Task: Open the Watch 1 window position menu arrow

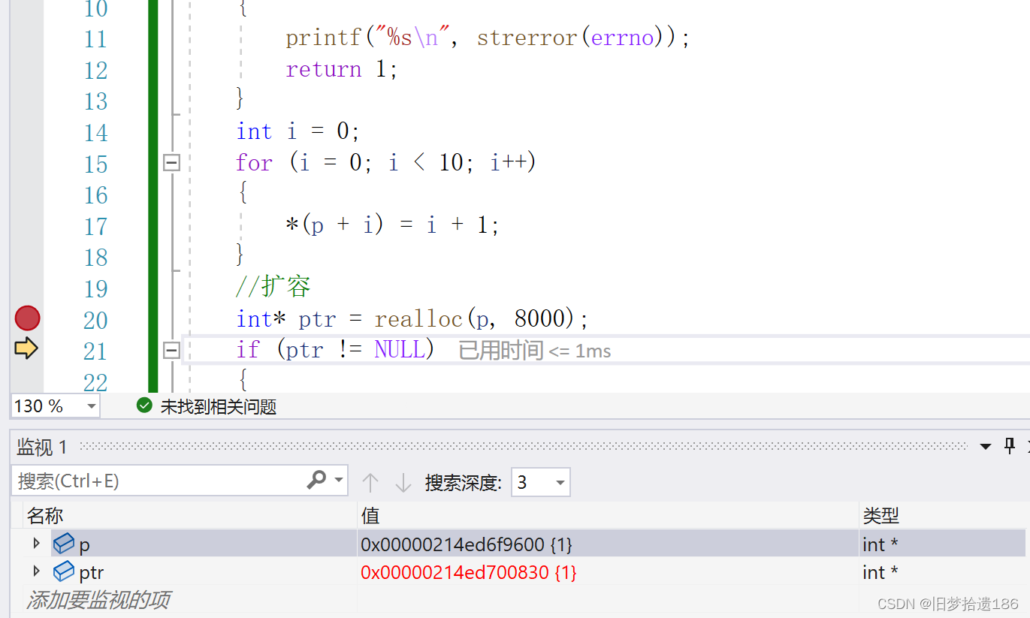Action: point(986,447)
